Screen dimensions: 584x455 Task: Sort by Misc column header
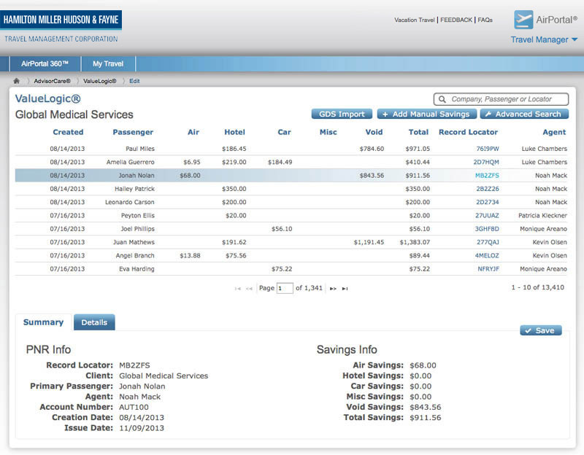pyautogui.click(x=328, y=132)
